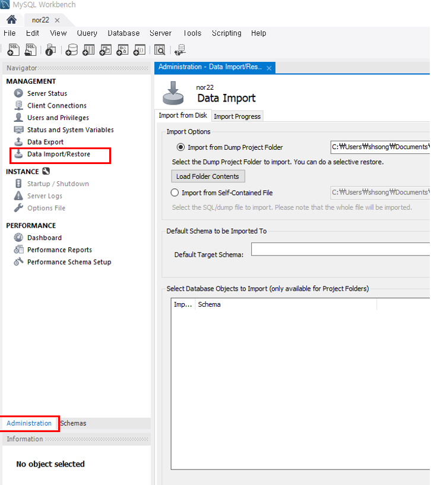Click the Status and System Variables monitor icon
Screen dimensions: 431x485
coord(18,130)
